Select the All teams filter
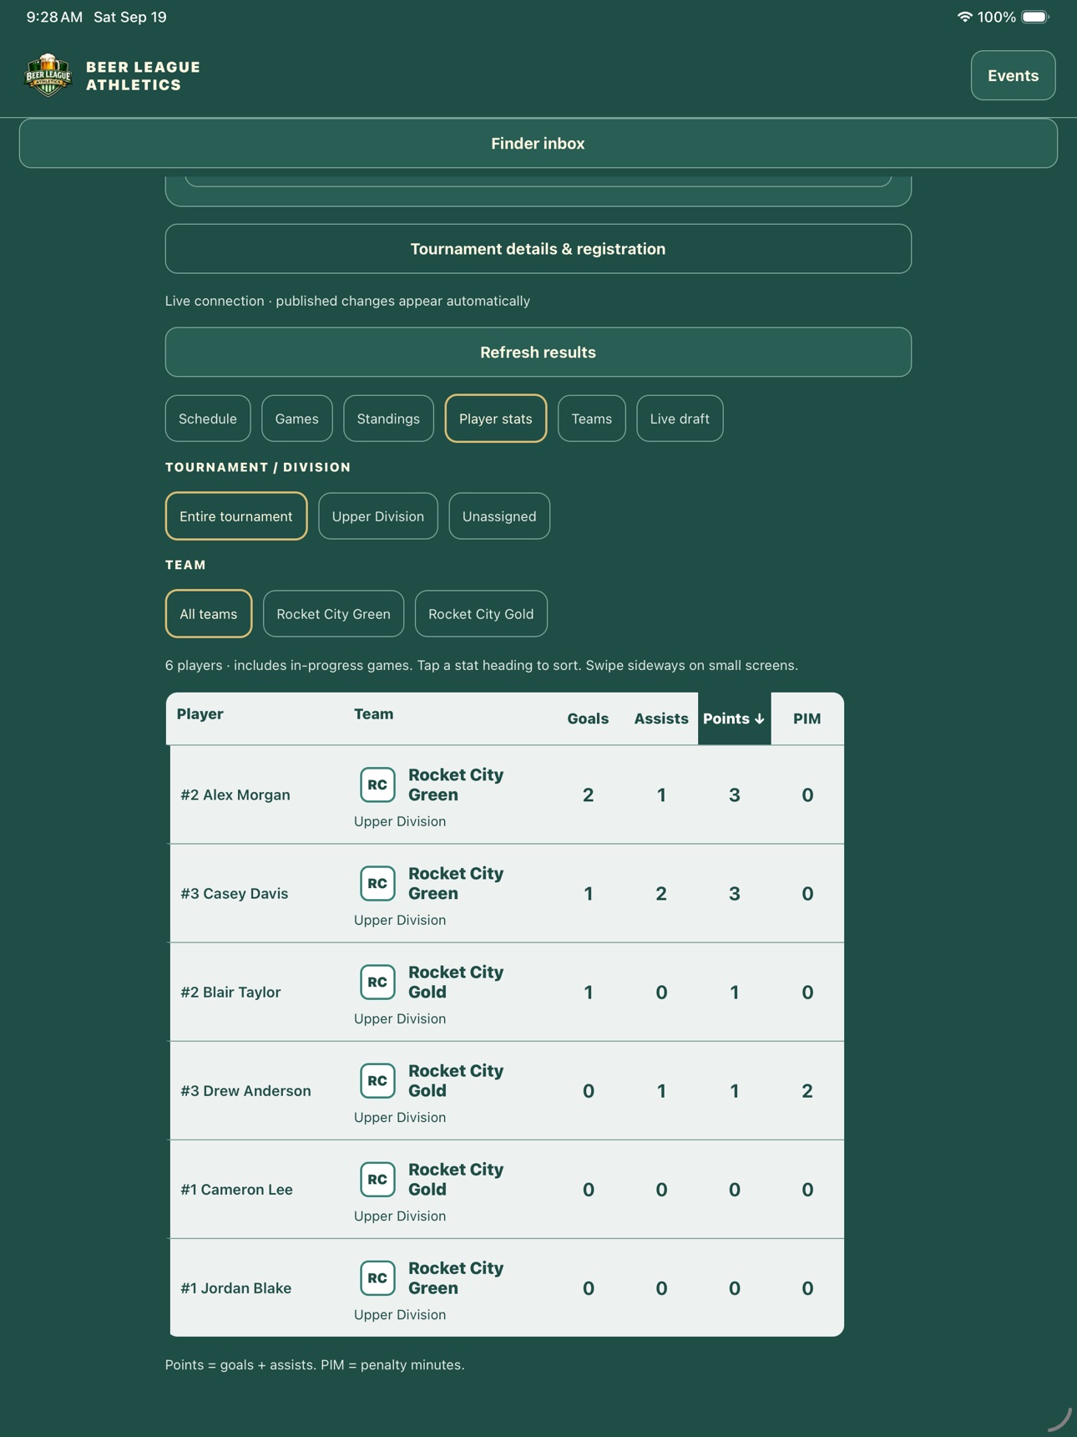This screenshot has height=1437, width=1077. tap(209, 614)
